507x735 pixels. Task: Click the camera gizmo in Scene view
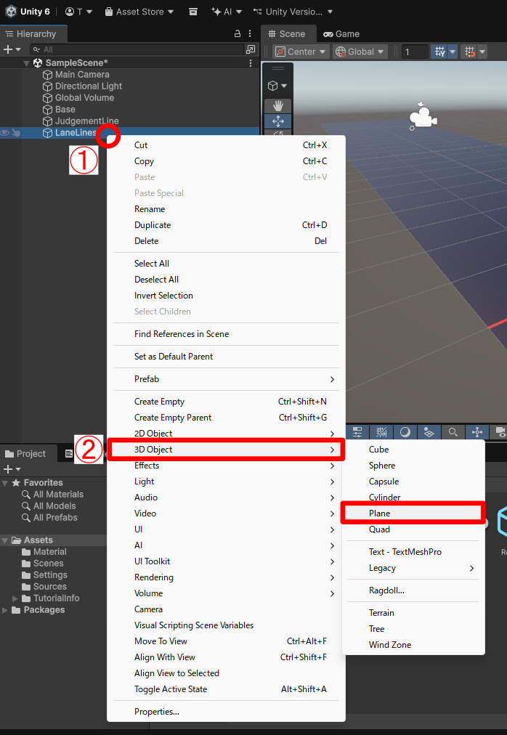tap(422, 117)
